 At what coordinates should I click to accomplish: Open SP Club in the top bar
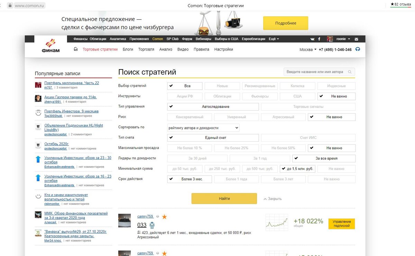coord(172,39)
